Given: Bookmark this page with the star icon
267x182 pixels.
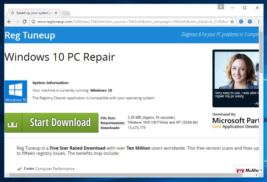Looking at the screenshot, I should click(x=232, y=22).
